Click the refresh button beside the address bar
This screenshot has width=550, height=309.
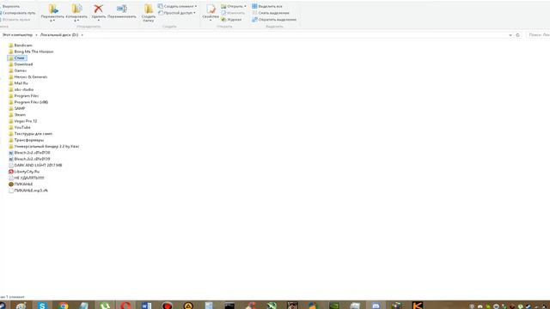[x=517, y=35]
